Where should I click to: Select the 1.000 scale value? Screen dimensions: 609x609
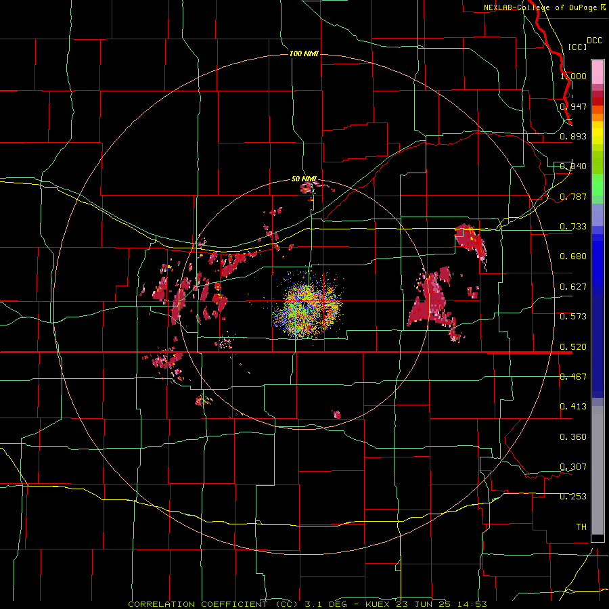pyautogui.click(x=573, y=76)
